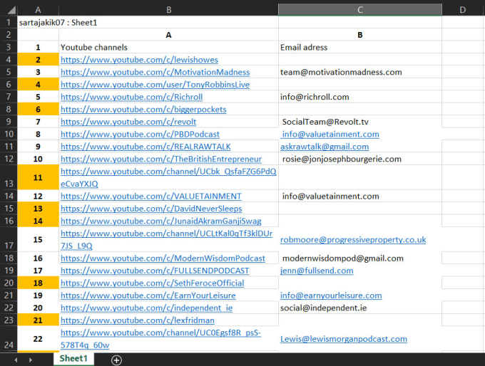The image size is (485, 366).
Task: Select the info@richroll.com cell
Action: coord(360,97)
